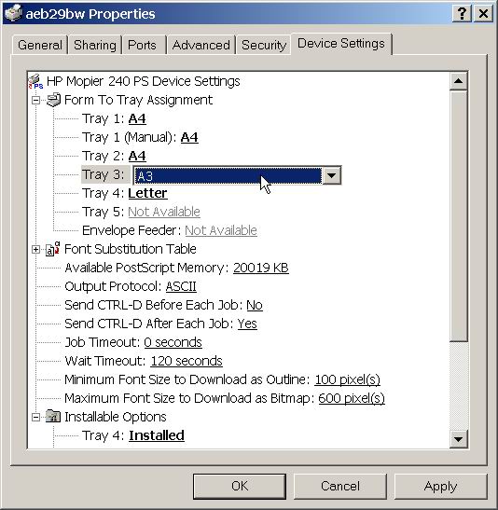Screen dimensions: 498x510
Task: Change the Output Protocol ASCII value
Action: 181,286
